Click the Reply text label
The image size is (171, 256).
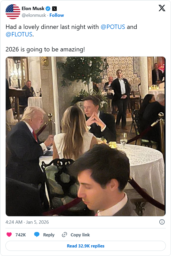click(x=49, y=235)
